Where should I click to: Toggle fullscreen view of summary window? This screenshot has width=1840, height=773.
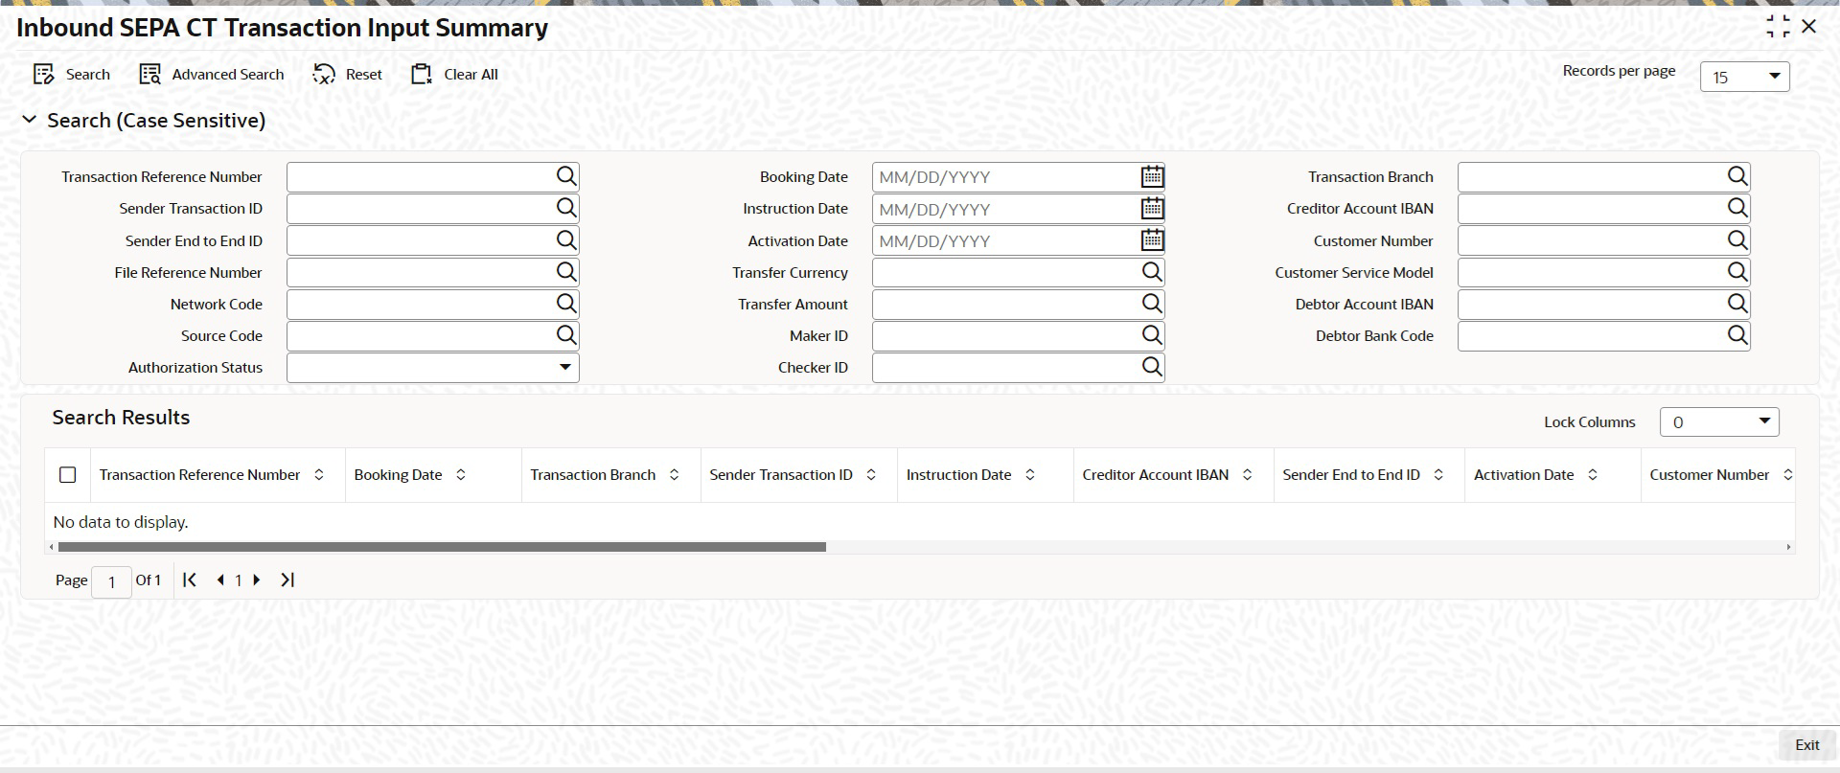click(1778, 27)
